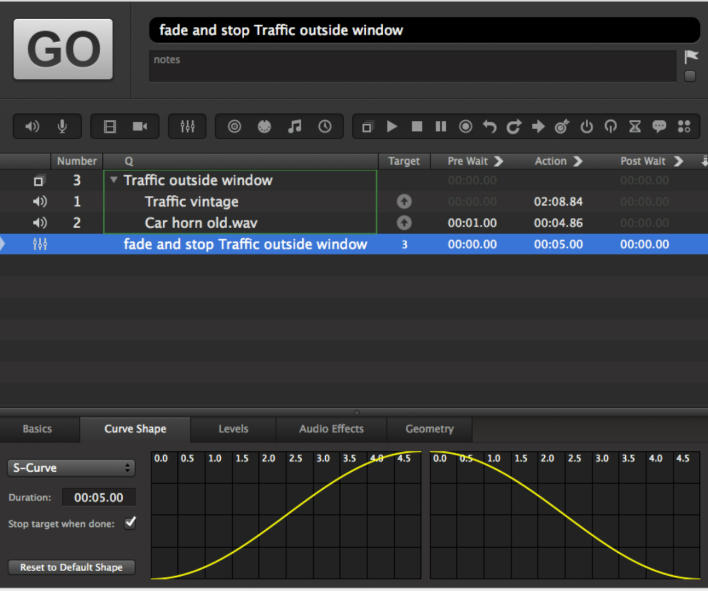Viewport: 708px width, 591px height.
Task: Click the target arrow icon for Car horn old.wav
Action: [x=404, y=223]
